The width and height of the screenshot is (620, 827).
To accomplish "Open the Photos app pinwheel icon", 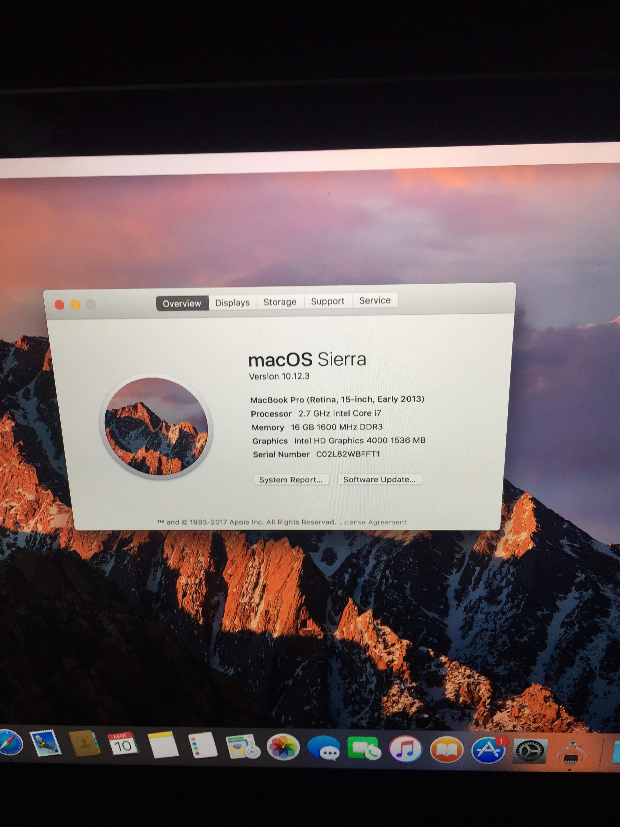I will click(283, 747).
